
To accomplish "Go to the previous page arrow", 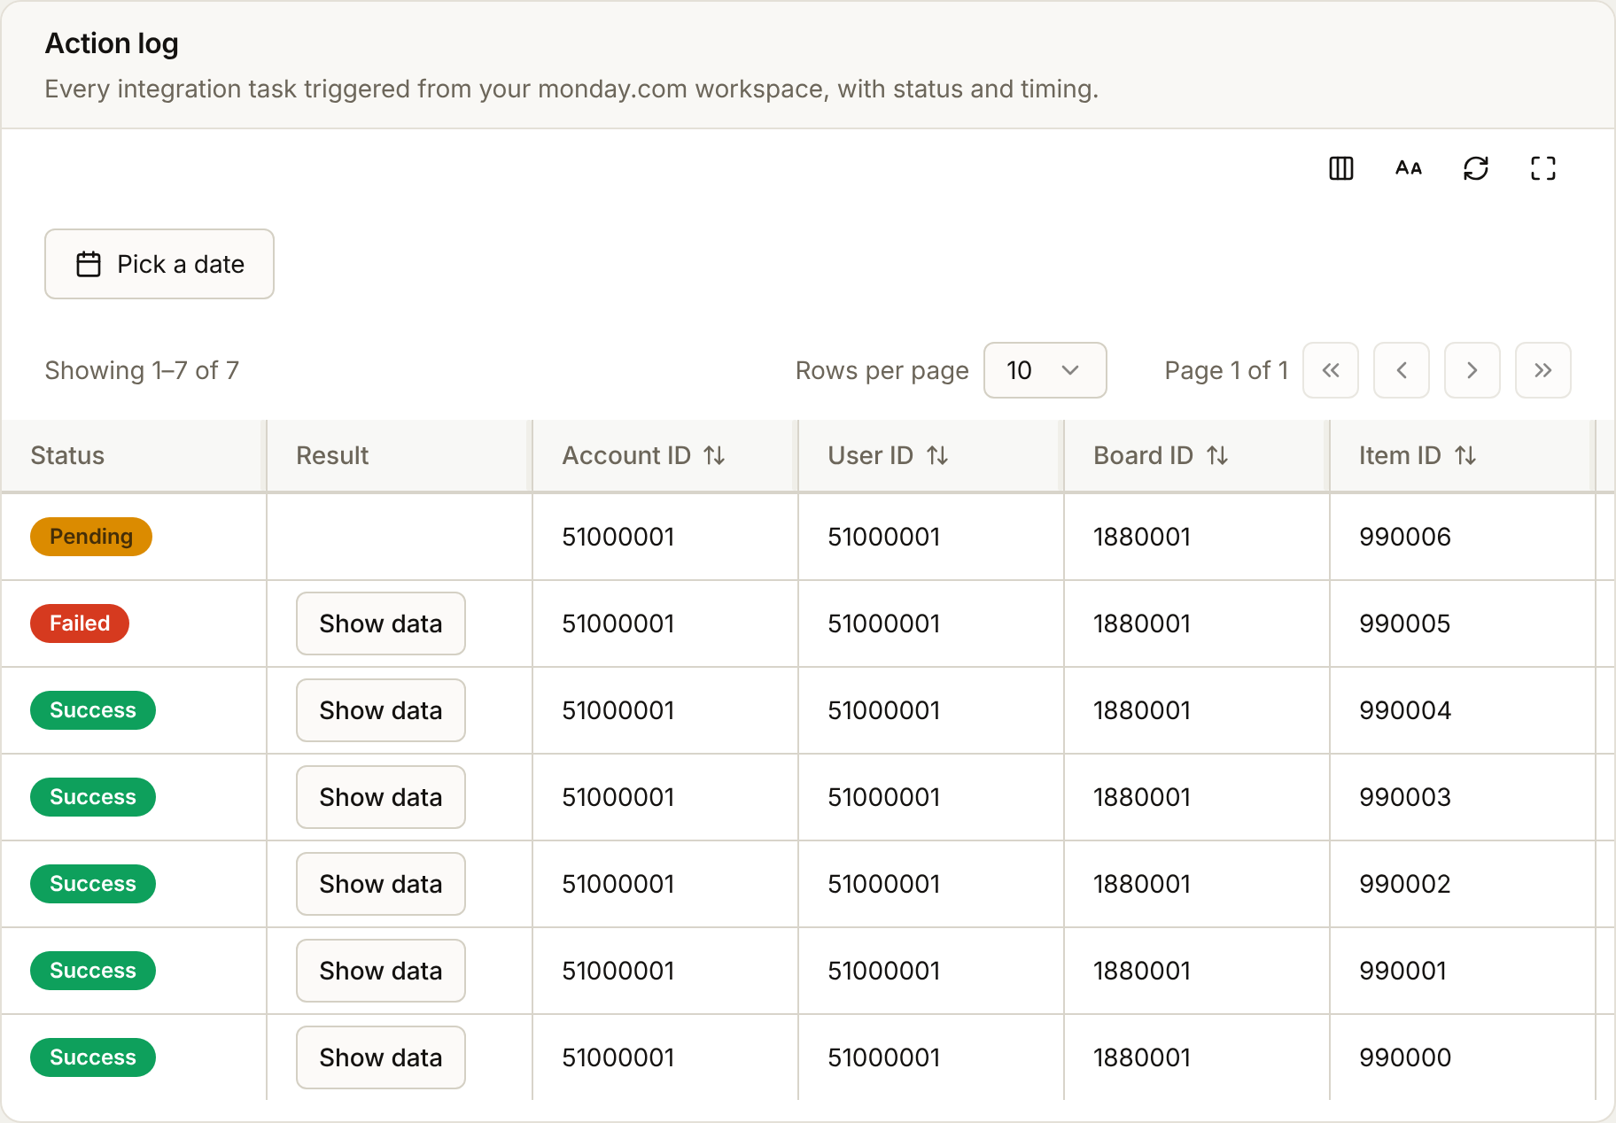I will 1402,370.
